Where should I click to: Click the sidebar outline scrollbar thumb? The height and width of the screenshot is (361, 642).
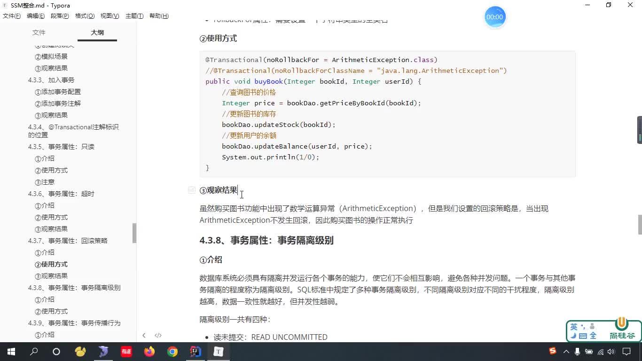point(134,233)
